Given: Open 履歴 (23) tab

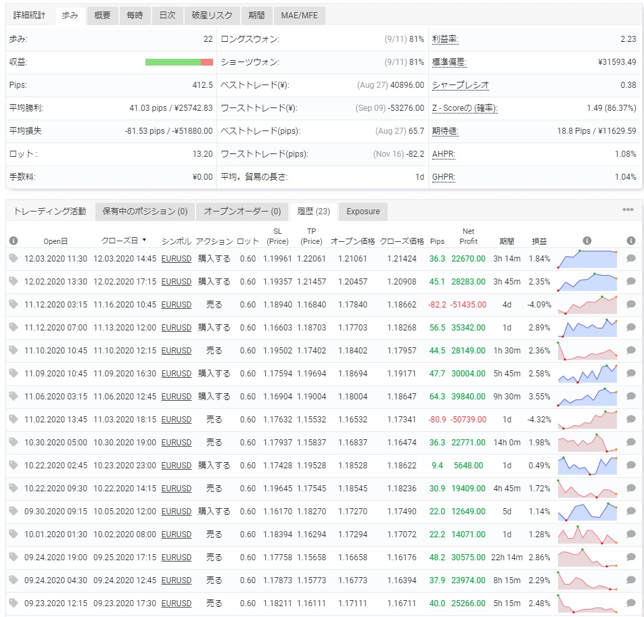Looking at the screenshot, I should coord(313,212).
